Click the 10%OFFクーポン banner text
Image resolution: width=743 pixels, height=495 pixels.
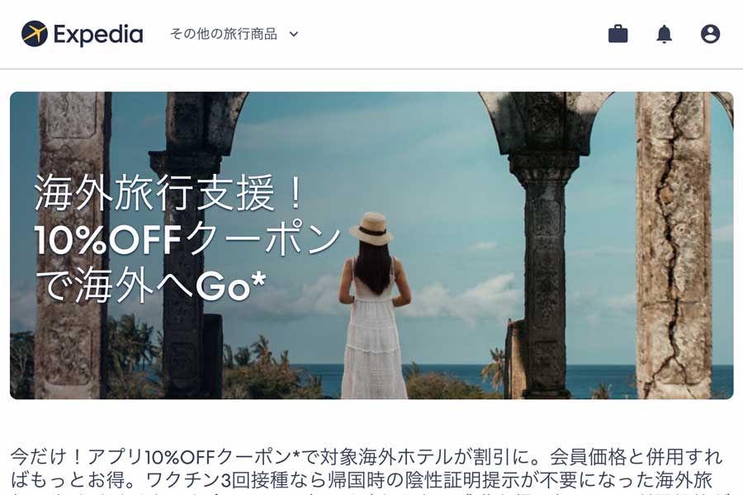coord(187,239)
